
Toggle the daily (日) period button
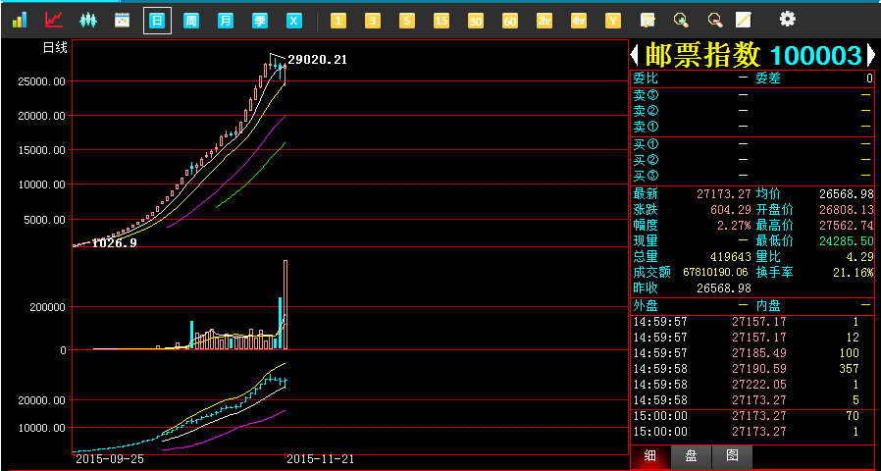[x=157, y=20]
